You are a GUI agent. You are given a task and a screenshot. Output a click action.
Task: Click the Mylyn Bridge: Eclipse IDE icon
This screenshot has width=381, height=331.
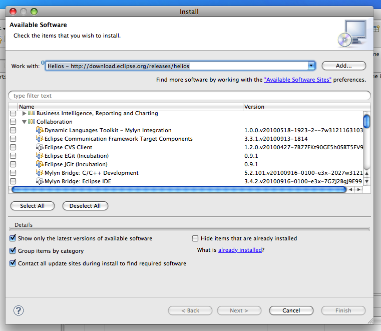(x=40, y=181)
